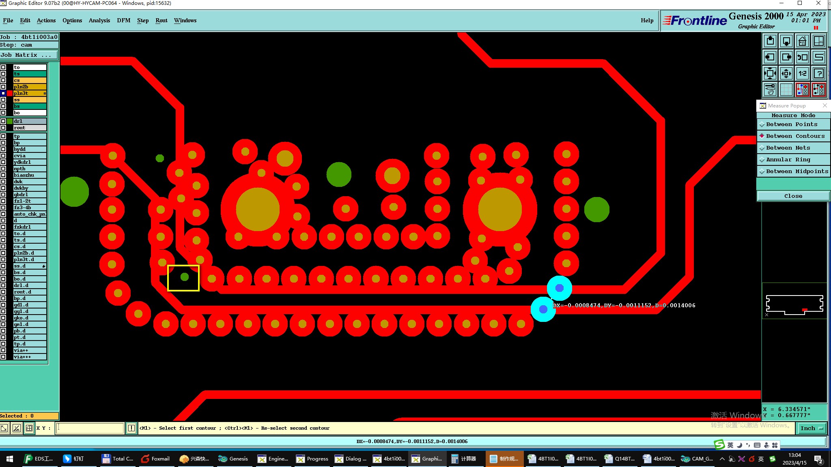Click the pan right arrow icon

pos(786,58)
